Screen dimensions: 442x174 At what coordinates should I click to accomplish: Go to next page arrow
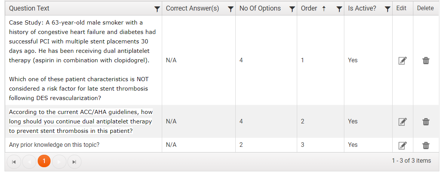59,162
